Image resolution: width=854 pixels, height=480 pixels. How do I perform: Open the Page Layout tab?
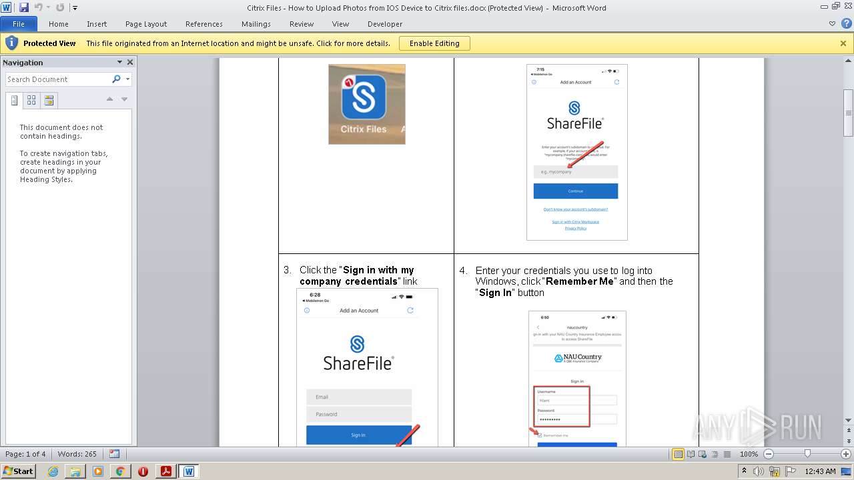[146, 24]
